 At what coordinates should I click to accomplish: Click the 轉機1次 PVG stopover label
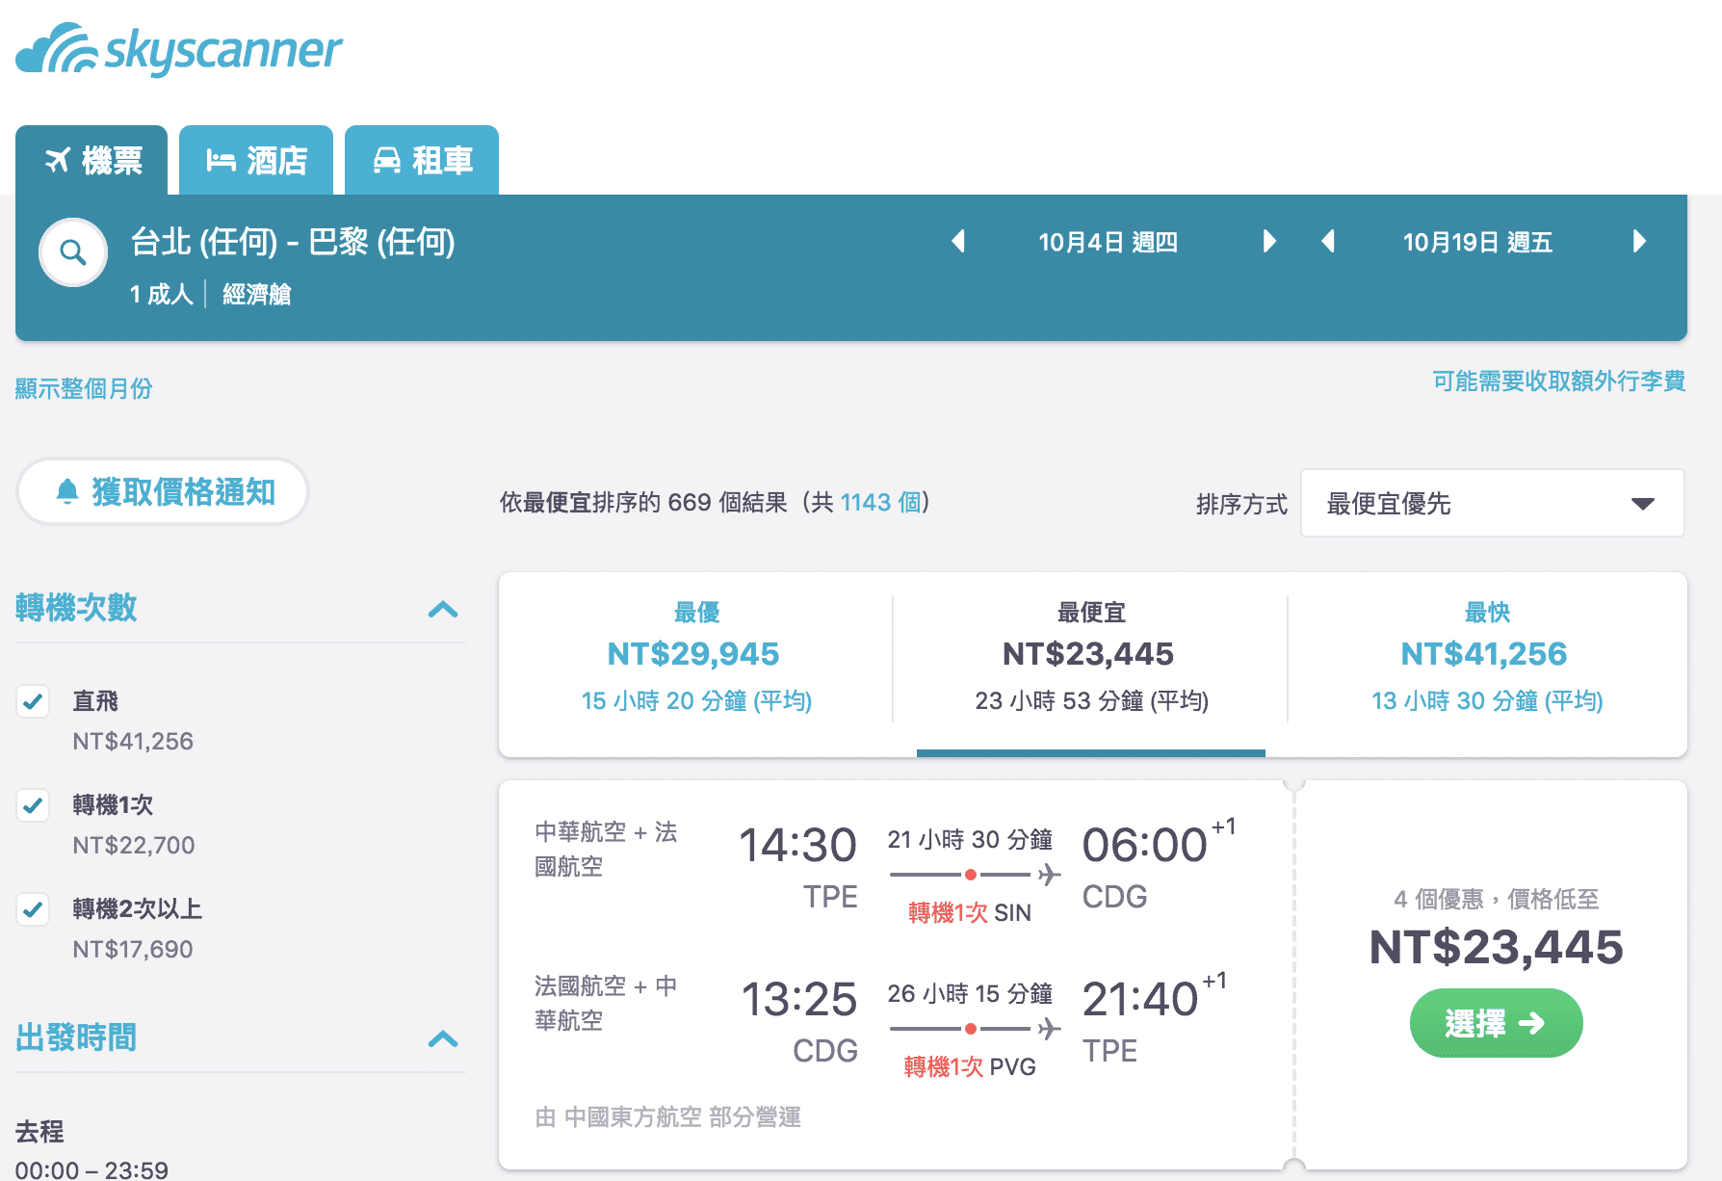[970, 1066]
